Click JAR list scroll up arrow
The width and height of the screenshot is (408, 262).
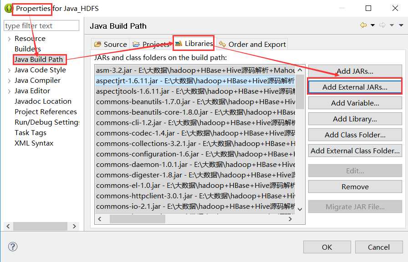[x=300, y=70]
